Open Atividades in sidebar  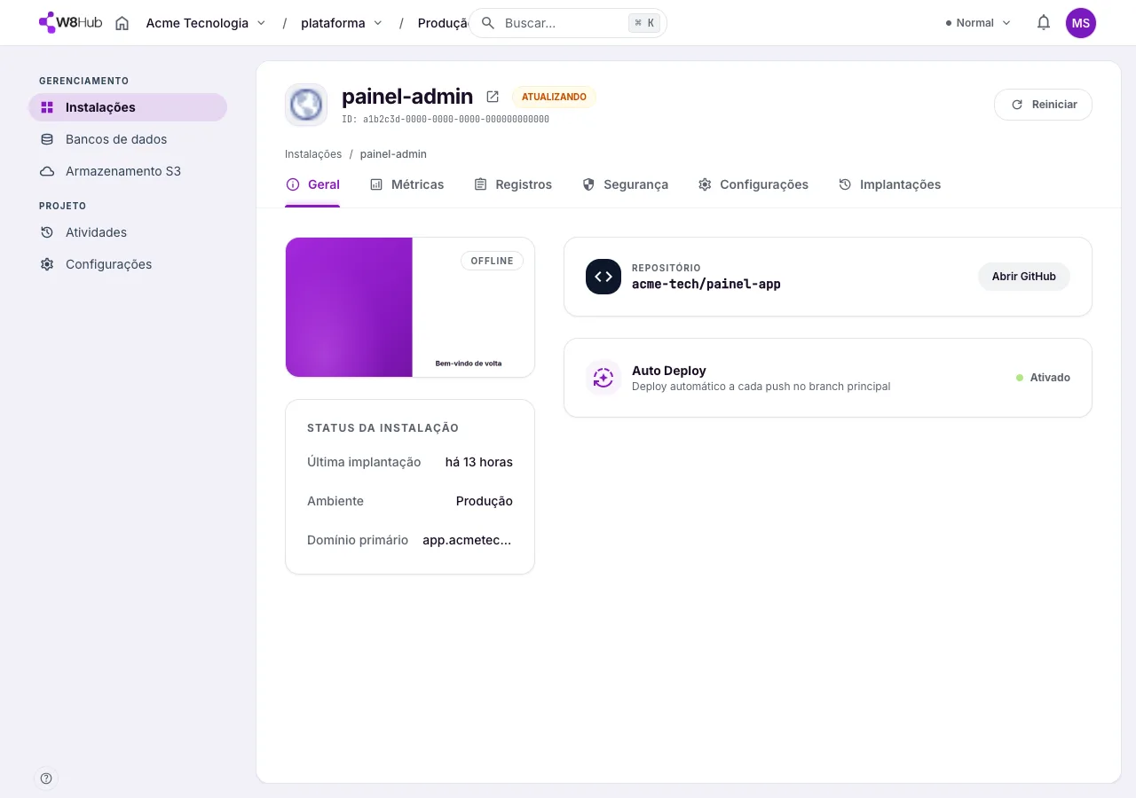[128, 232]
